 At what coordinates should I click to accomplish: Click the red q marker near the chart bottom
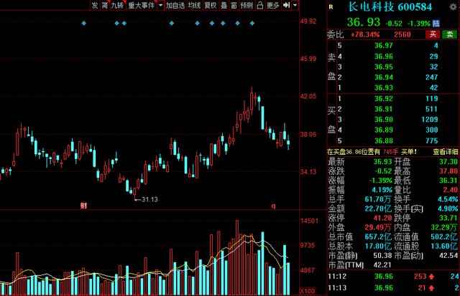pyautogui.click(x=273, y=206)
